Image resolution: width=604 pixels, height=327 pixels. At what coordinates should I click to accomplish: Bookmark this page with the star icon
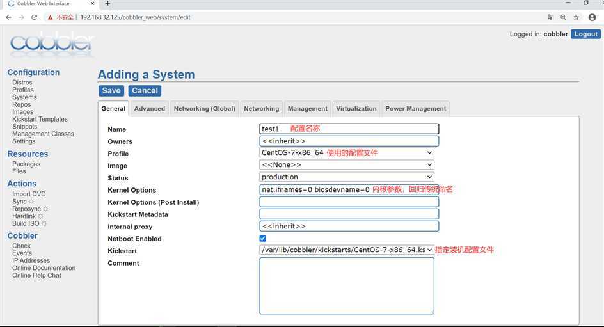576,17
